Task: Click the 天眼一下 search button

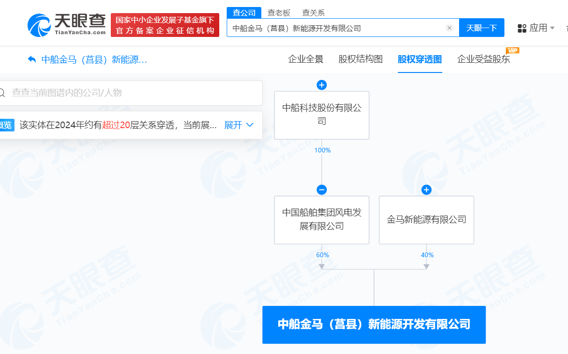Action: (x=482, y=28)
